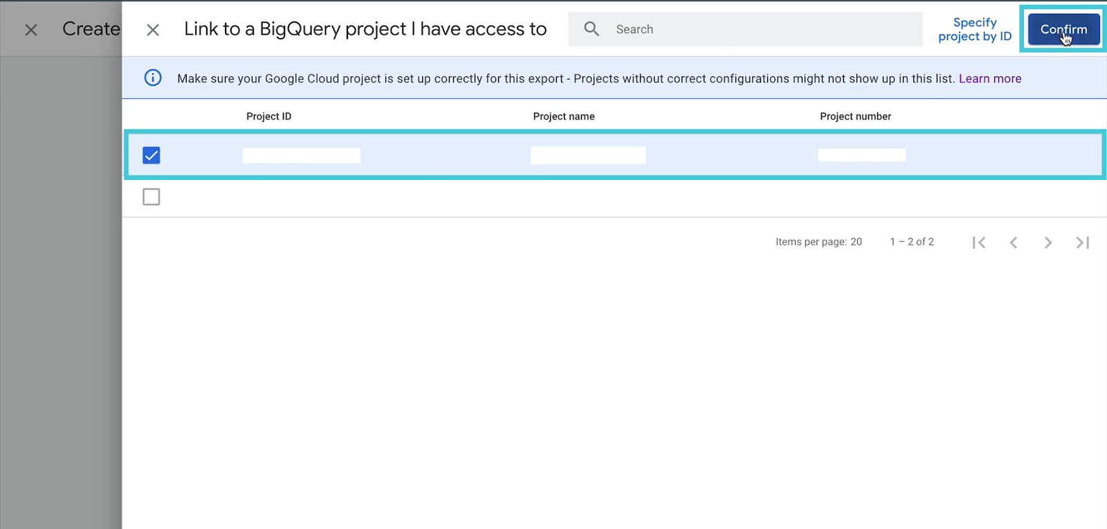Screen dimensions: 1107x529
Task: Close the background Create panel
Action: pos(31,30)
